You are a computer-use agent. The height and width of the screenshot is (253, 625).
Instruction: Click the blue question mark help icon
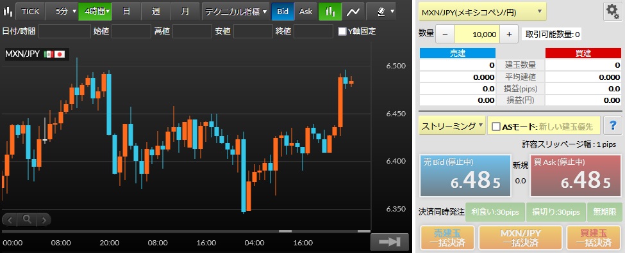pyautogui.click(x=613, y=126)
